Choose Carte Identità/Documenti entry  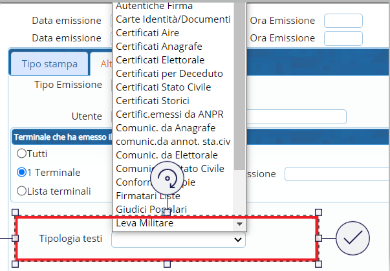point(173,19)
